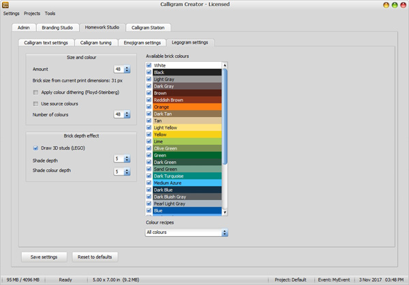Viewport: 409px width, 285px height.
Task: Uncheck the Black brick colour
Action: (149, 72)
